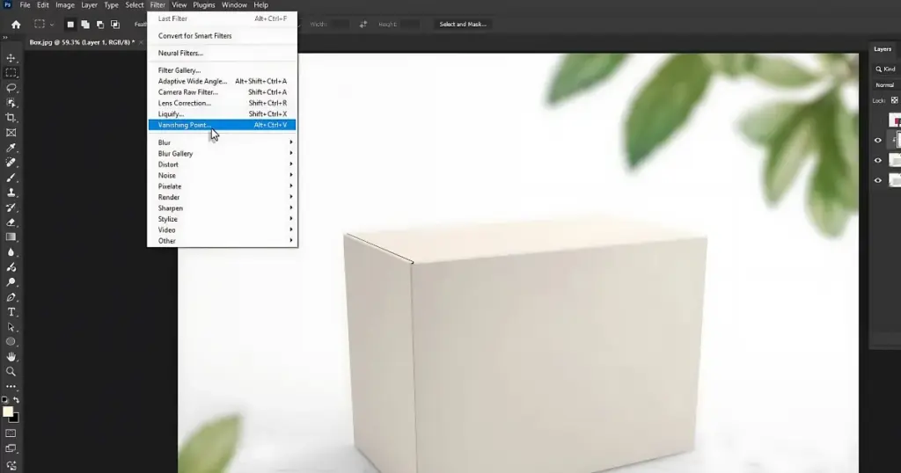Select the Zoom tool
This screenshot has height=473, width=901.
point(11,372)
